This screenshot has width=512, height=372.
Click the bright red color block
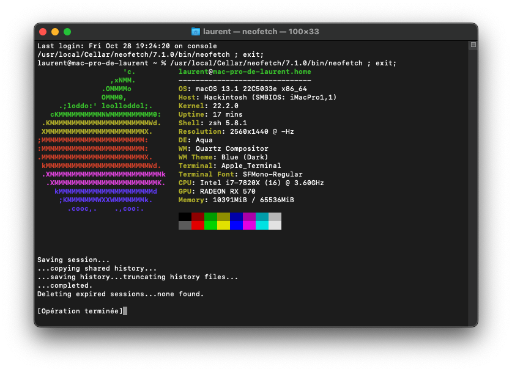[x=198, y=225]
